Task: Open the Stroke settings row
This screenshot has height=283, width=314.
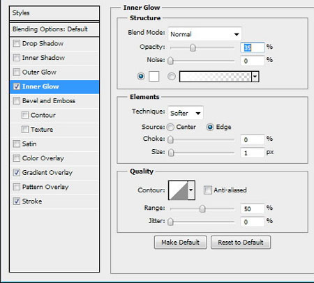Action: point(54,201)
